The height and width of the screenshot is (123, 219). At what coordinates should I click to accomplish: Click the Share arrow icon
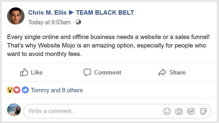[x=162, y=72]
